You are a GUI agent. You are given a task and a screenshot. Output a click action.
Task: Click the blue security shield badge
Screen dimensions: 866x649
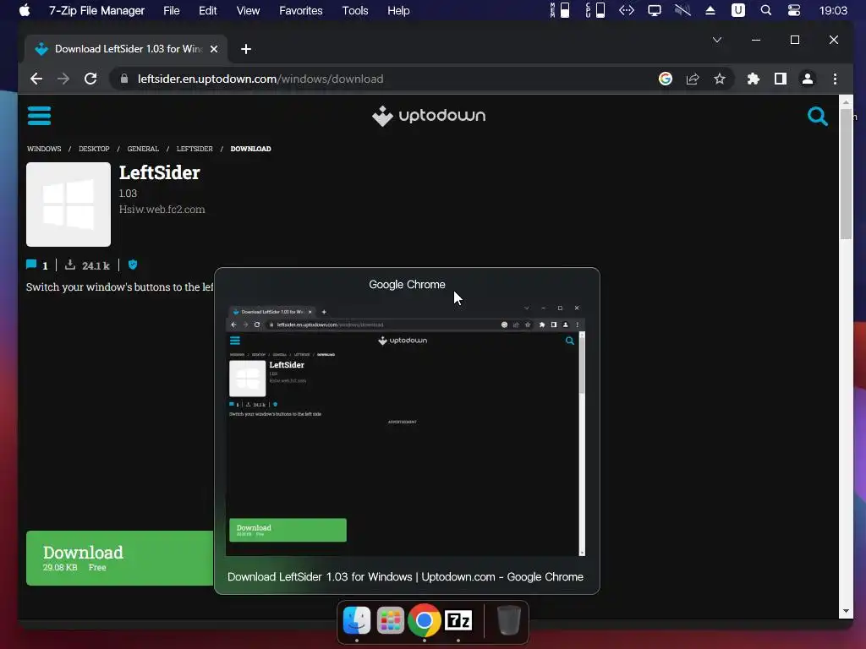(x=133, y=265)
